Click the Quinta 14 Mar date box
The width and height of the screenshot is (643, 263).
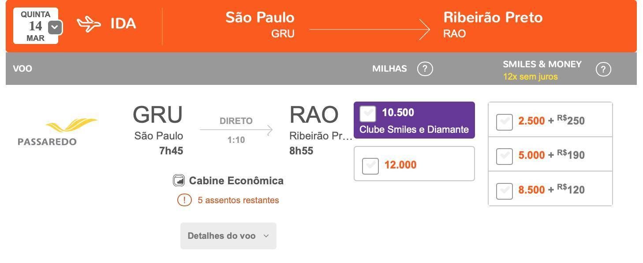pyautogui.click(x=36, y=26)
